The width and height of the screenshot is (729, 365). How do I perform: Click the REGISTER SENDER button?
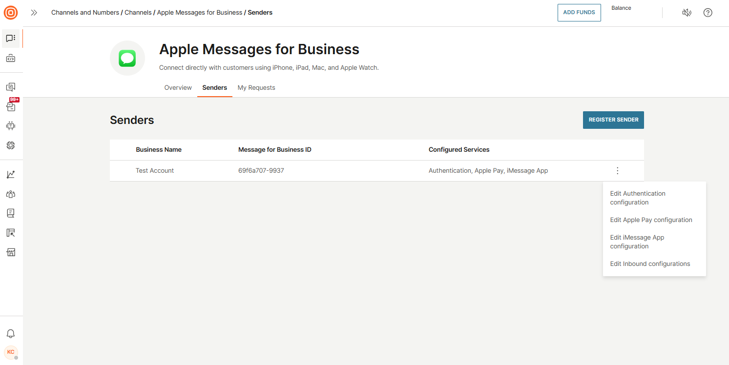point(613,120)
